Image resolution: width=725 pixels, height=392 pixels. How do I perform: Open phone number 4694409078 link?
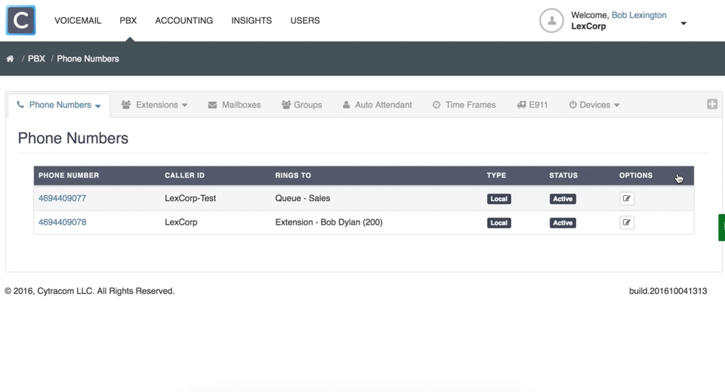pos(63,222)
